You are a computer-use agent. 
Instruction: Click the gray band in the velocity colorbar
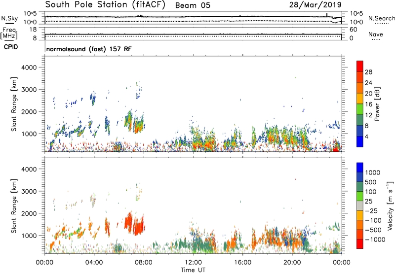tap(360, 206)
